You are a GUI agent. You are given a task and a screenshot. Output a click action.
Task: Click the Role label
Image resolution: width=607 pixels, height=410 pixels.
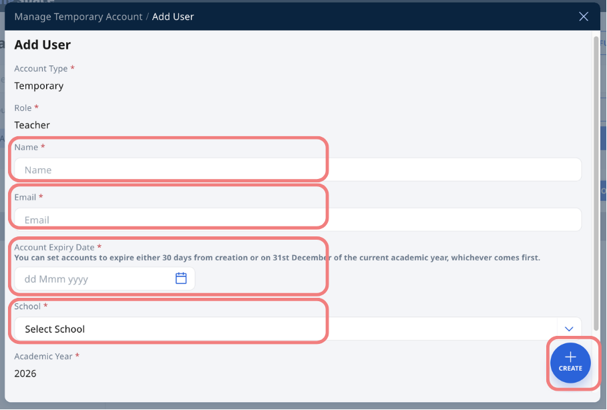click(x=23, y=108)
